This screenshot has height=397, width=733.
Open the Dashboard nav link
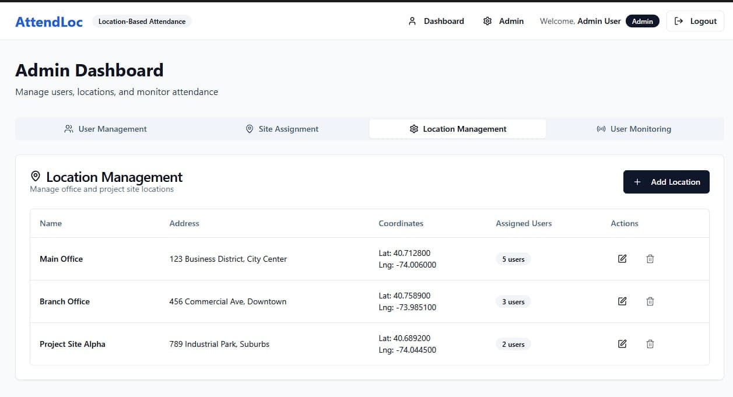point(436,21)
